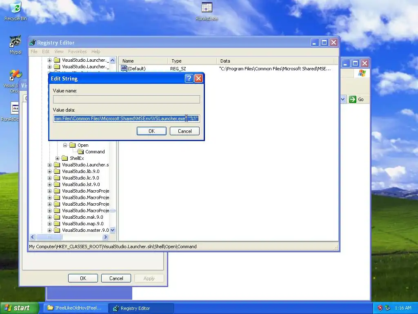Click the Name column header
Image resolution: width=418 pixels, height=314 pixels.
pos(143,61)
